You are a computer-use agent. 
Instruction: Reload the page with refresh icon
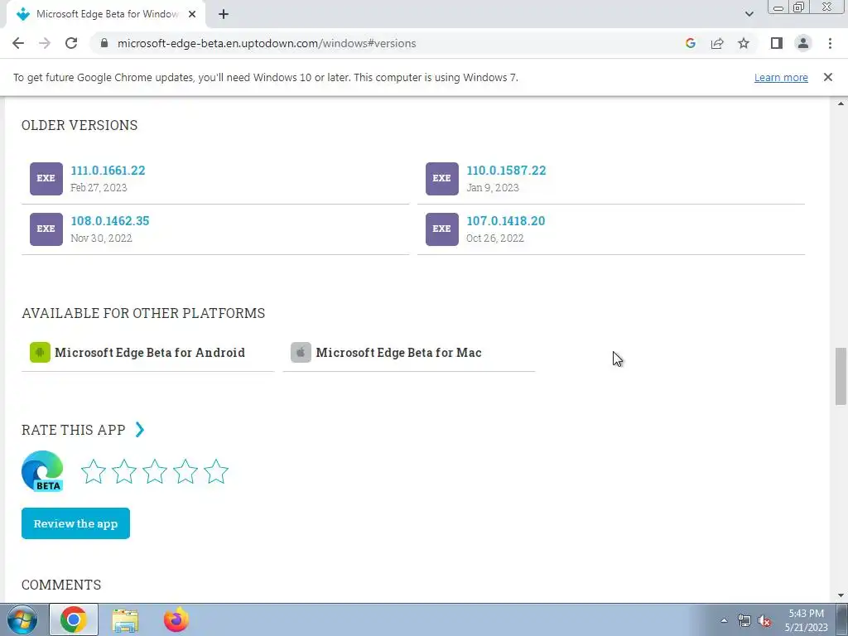(x=71, y=43)
